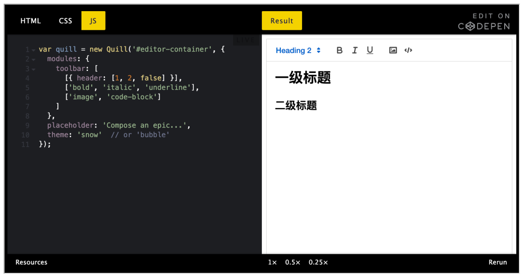Open the Heading 2 dropdown
This screenshot has height=277, width=521.
point(298,50)
